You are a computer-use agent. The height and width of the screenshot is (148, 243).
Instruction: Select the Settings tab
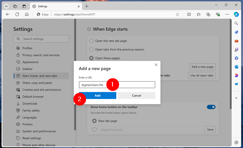[56, 6]
